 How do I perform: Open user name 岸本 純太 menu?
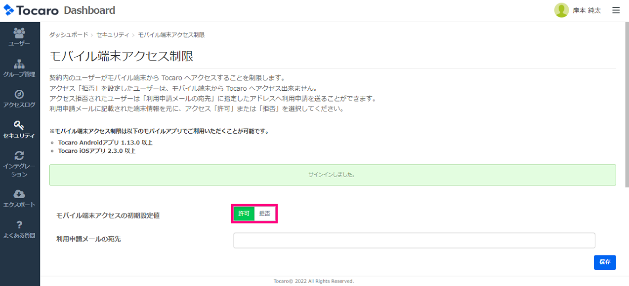click(587, 10)
